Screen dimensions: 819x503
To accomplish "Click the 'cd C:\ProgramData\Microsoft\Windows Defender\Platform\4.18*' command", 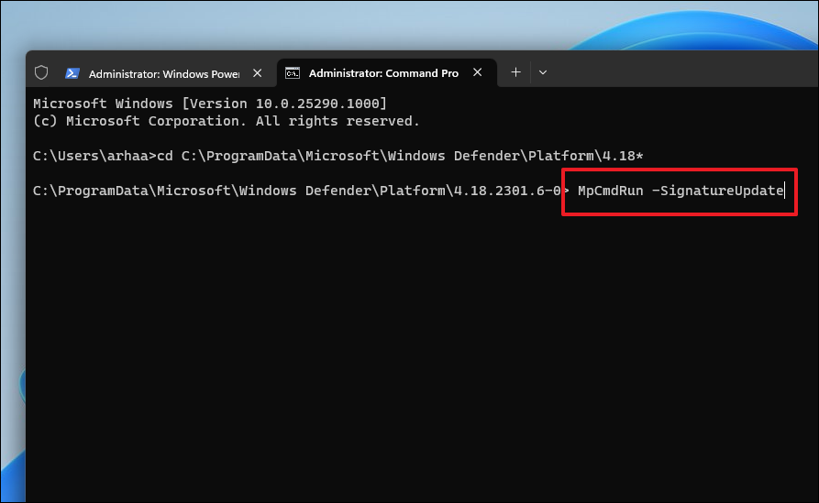I will pos(400,156).
